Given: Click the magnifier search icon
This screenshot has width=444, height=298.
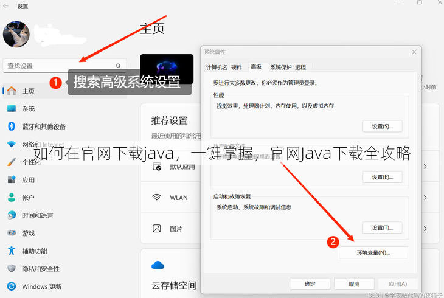Looking at the screenshot, I should (119, 66).
